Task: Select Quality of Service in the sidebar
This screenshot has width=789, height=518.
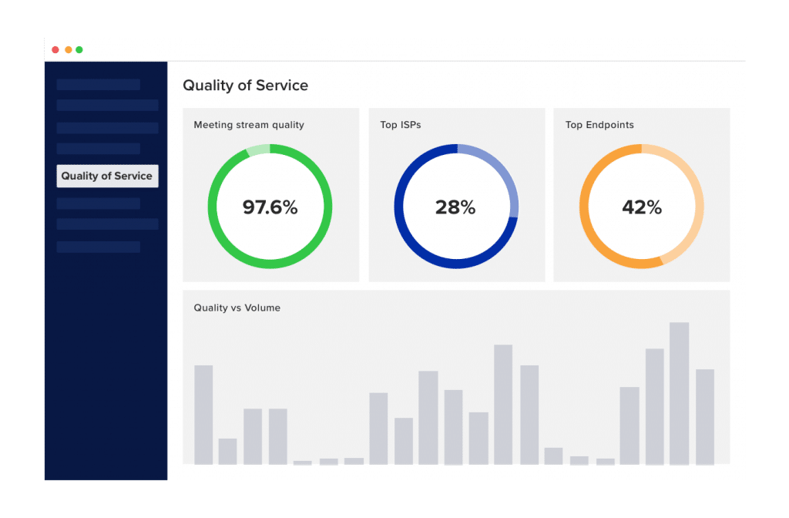Action: pyautogui.click(x=107, y=176)
